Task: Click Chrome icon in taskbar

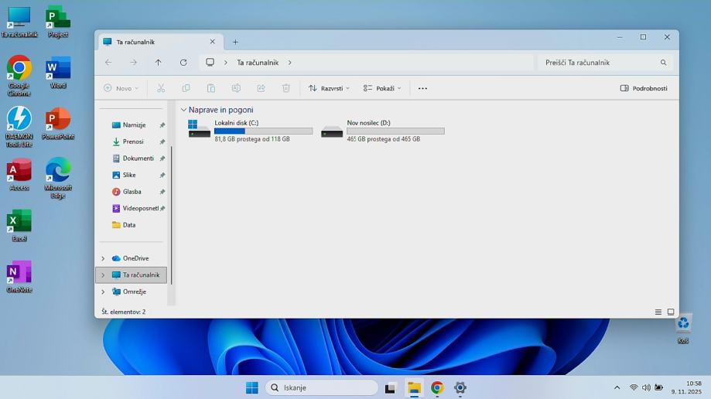Action: (x=437, y=387)
